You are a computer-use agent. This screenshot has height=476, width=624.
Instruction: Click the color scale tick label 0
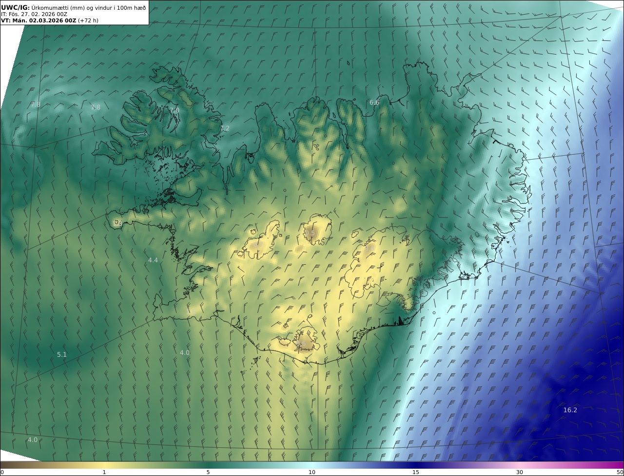2,472
